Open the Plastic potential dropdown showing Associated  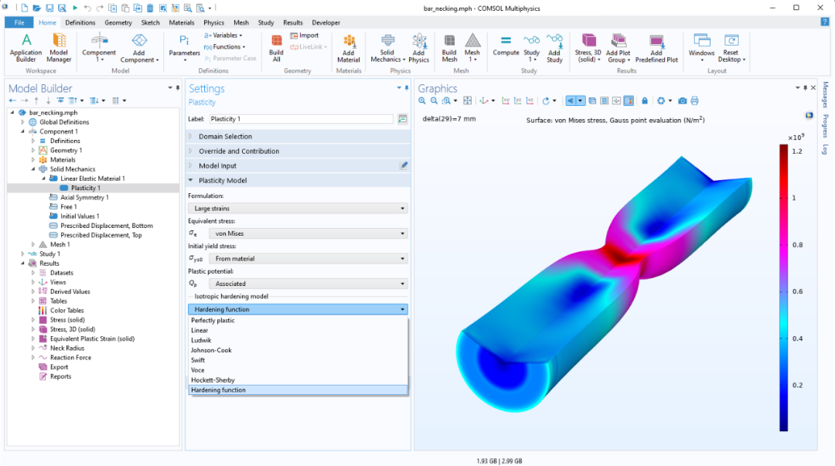(x=308, y=284)
